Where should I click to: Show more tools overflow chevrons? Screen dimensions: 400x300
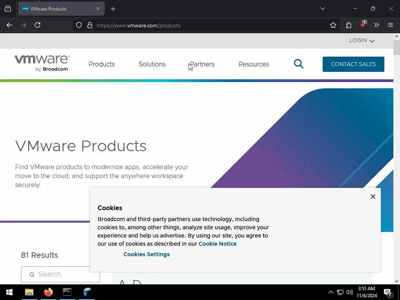coord(376,25)
